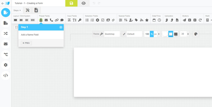
Task: Insert a password key field
Action: click(80, 20)
